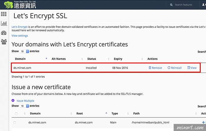The height and width of the screenshot is (131, 206).
Task: Click the Type column header
Action: 115,114
